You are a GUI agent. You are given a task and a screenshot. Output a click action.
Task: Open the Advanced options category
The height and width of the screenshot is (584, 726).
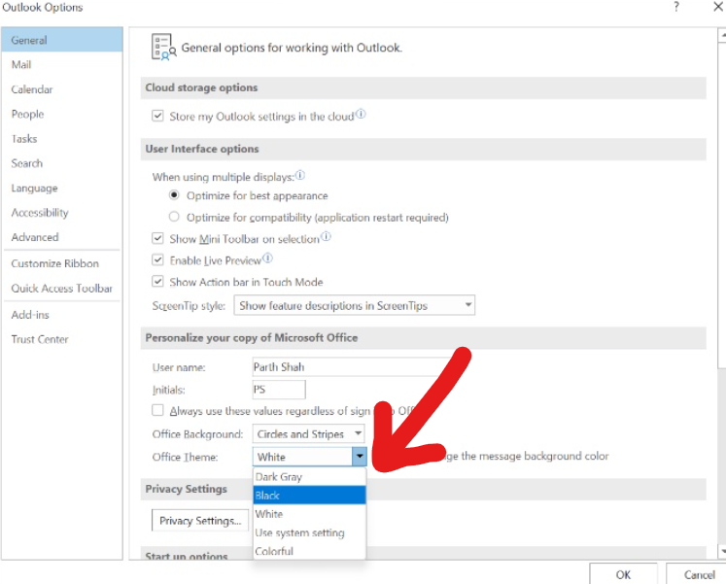pyautogui.click(x=62, y=237)
